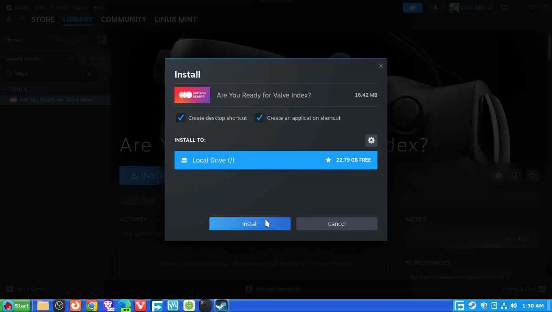
Task: Click the Install button in dialog
Action: (250, 224)
